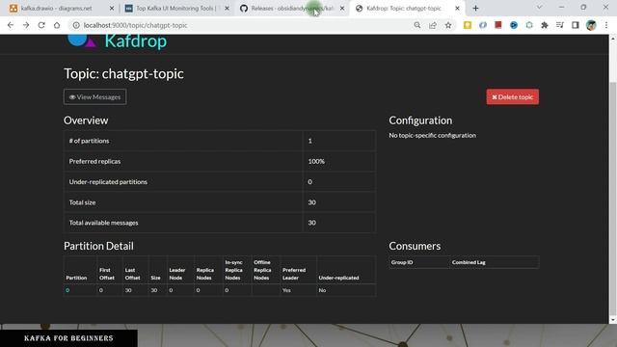Click the 100% preferred replicas value
The image size is (617, 347).
(316, 161)
